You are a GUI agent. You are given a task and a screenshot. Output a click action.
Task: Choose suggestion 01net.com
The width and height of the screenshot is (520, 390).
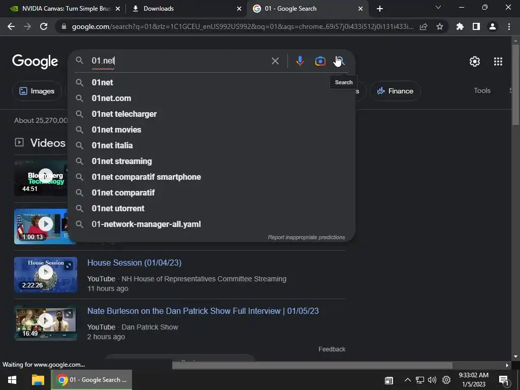(211, 98)
